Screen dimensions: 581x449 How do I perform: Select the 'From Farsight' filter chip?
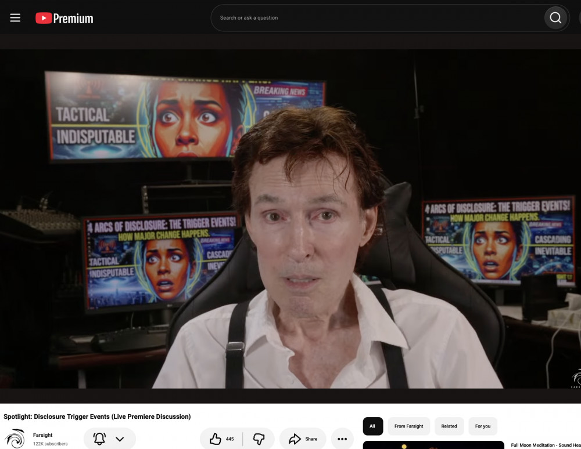click(408, 426)
